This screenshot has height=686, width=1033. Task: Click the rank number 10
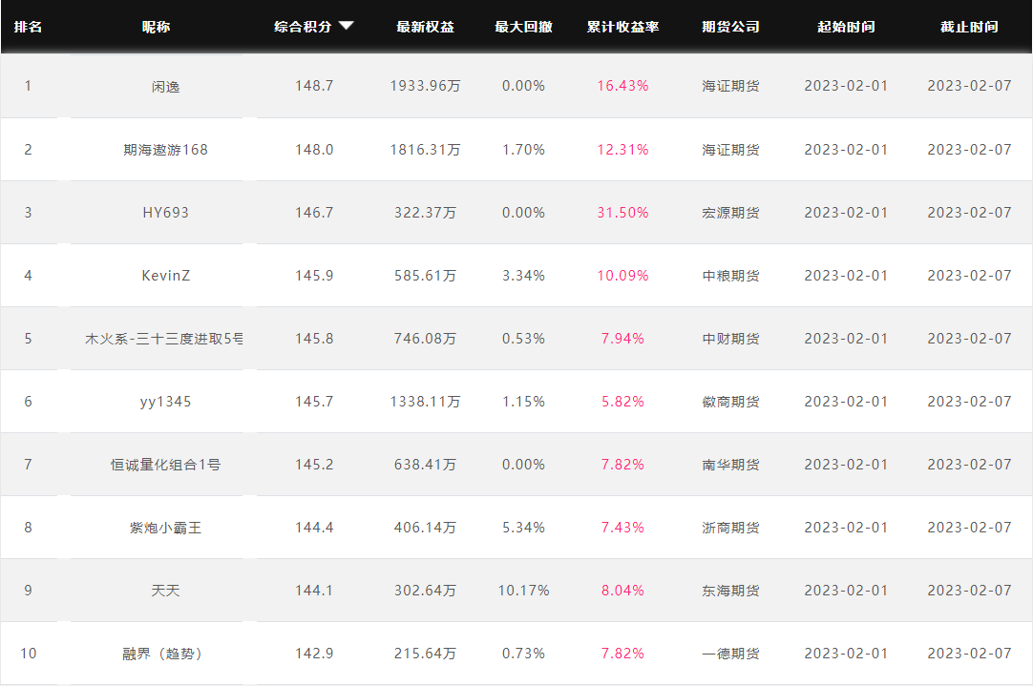[29, 654]
